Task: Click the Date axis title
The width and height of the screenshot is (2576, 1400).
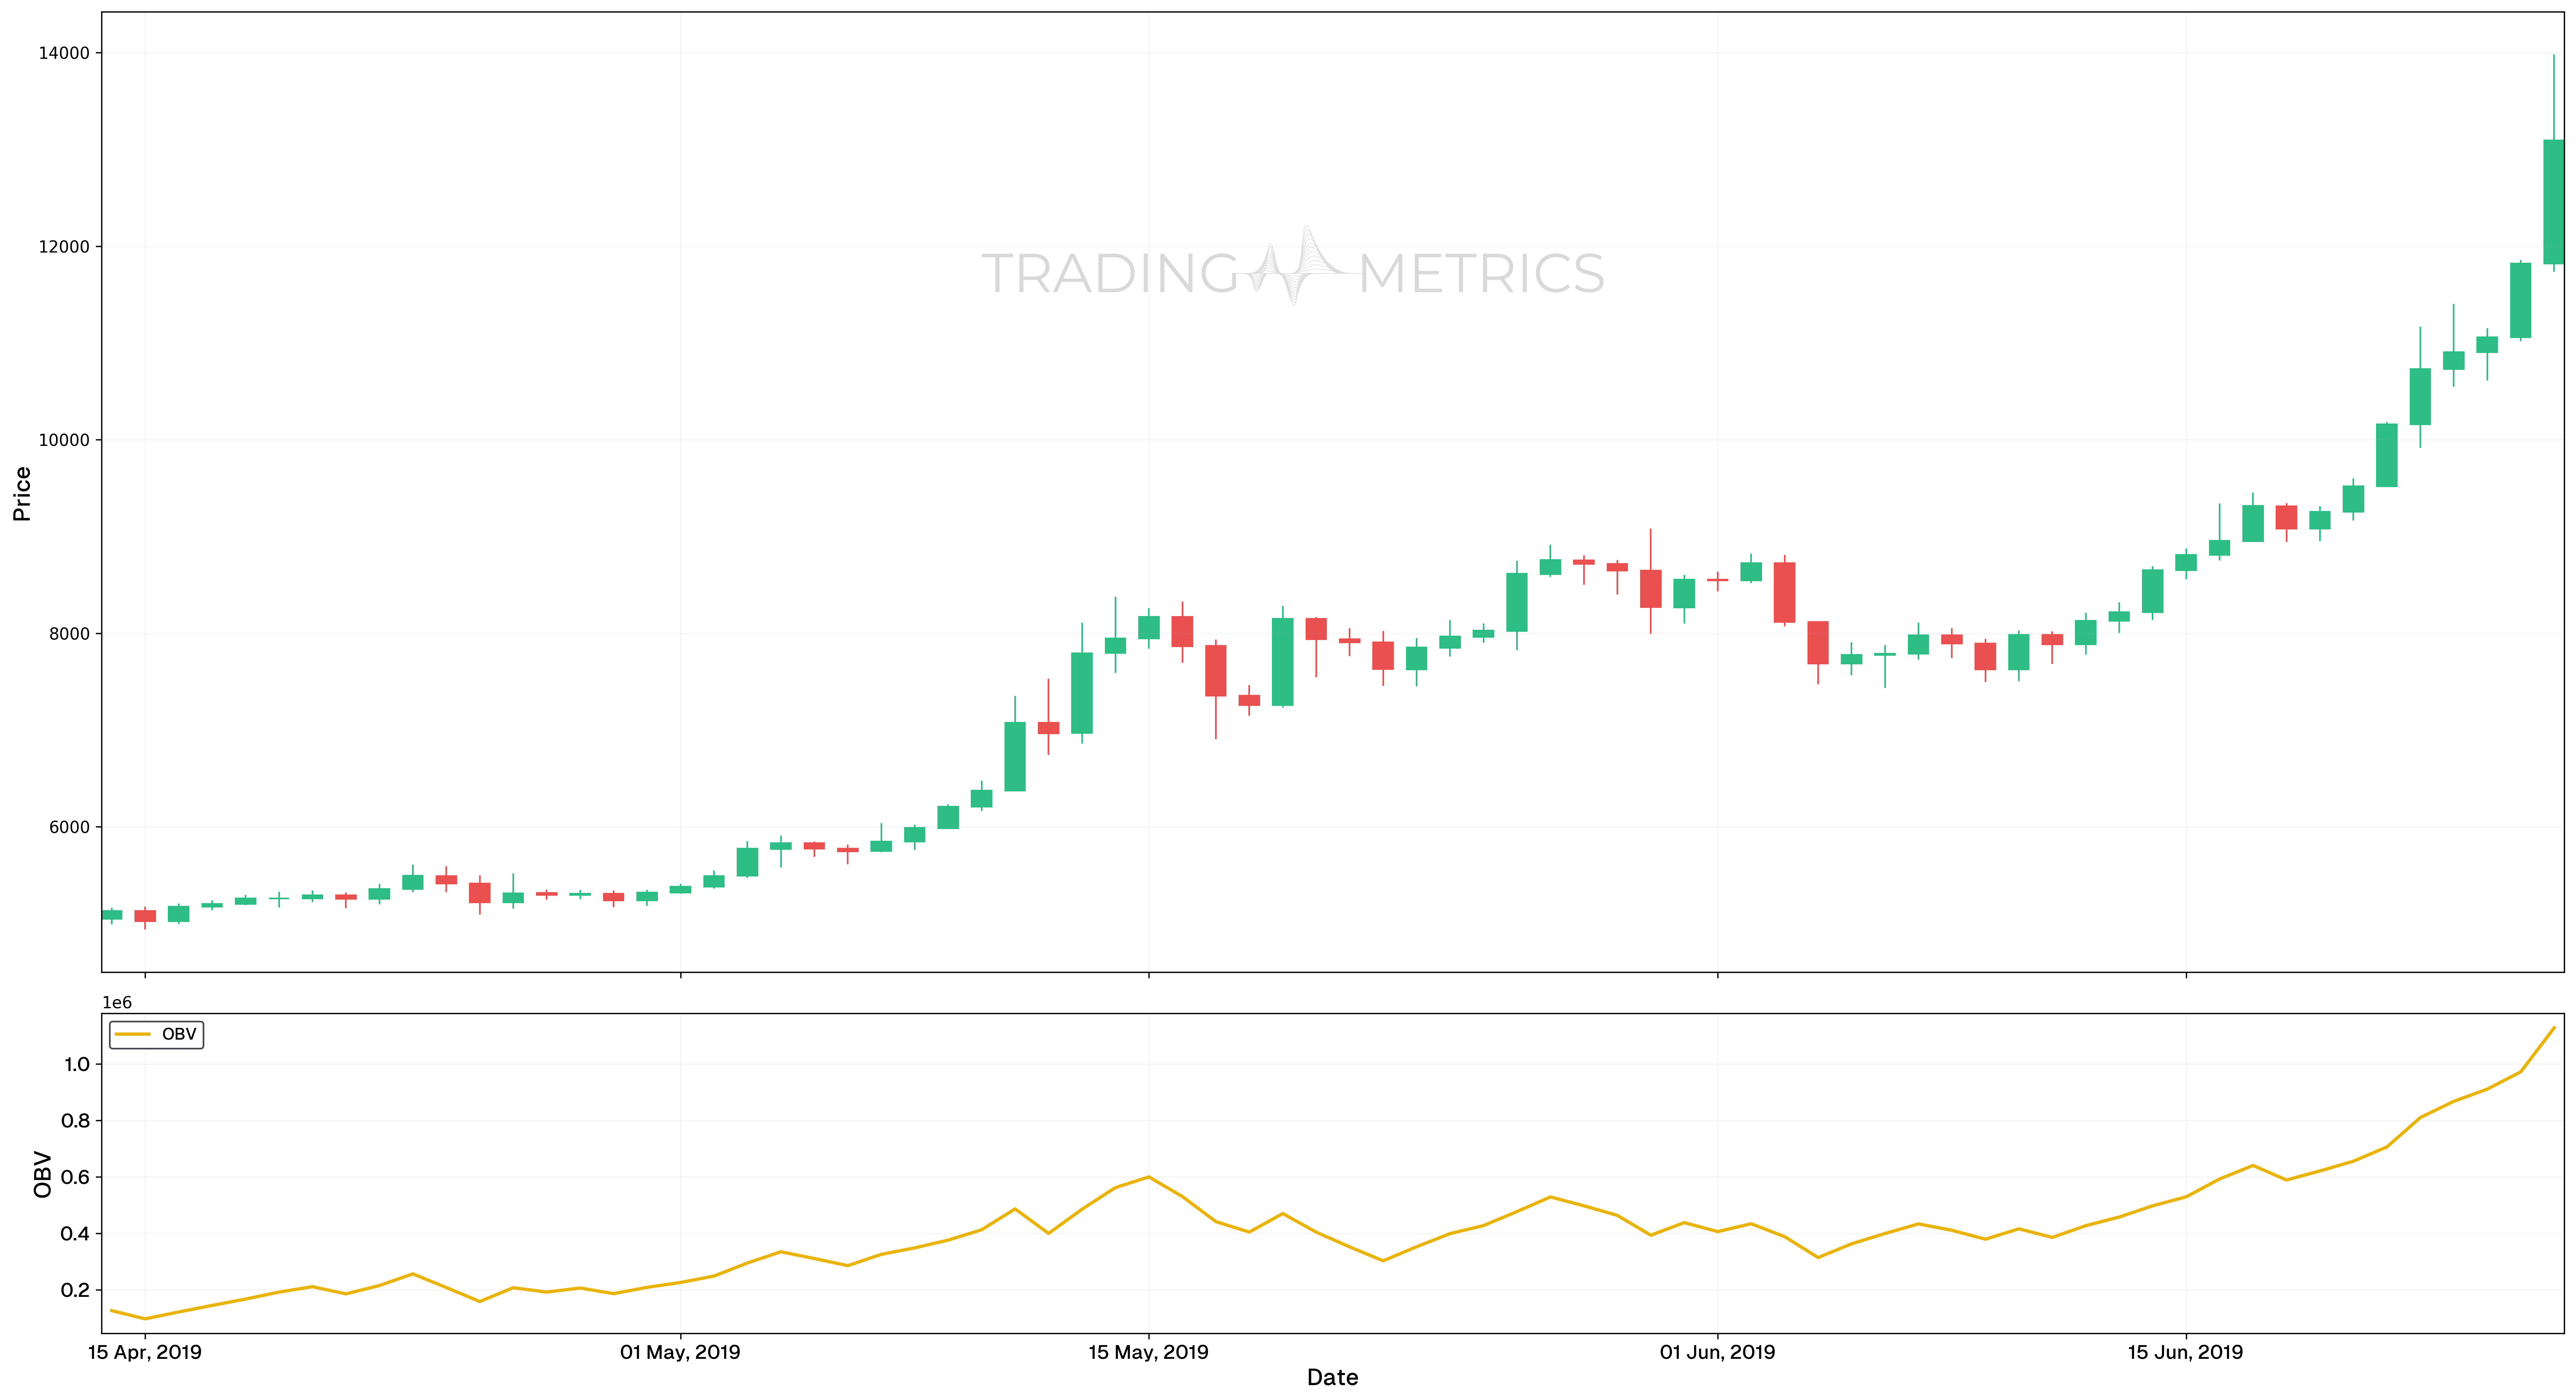Action: tap(1332, 1378)
